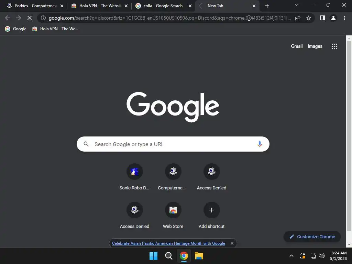This screenshot has width=352, height=264.
Task: Close the Hola VPN tab
Action: coord(126,6)
